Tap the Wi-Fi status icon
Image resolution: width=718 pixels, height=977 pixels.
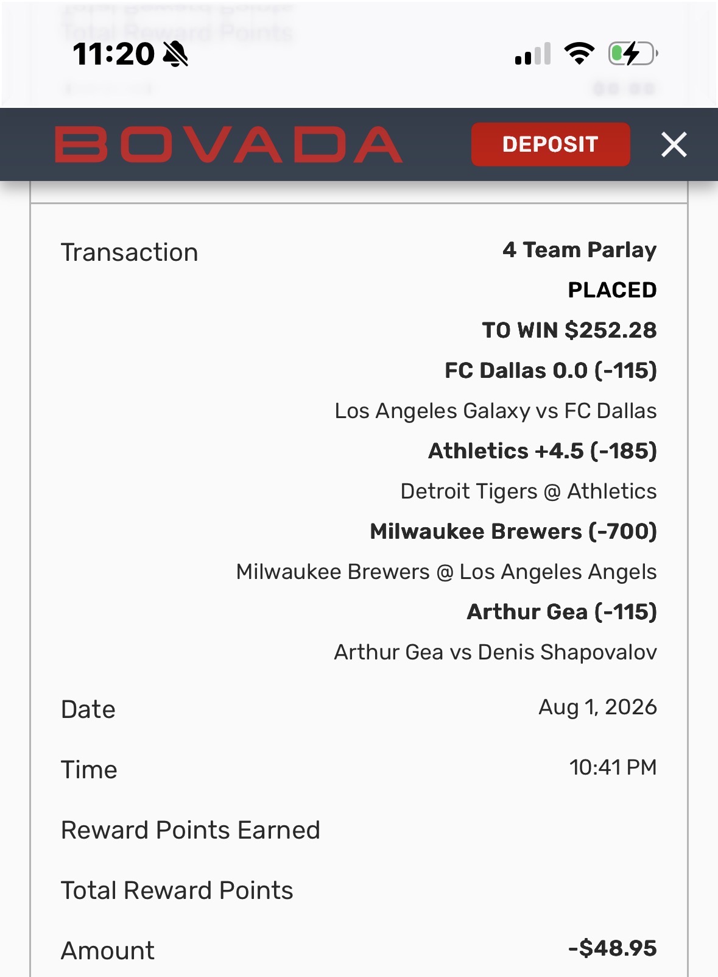[x=580, y=54]
